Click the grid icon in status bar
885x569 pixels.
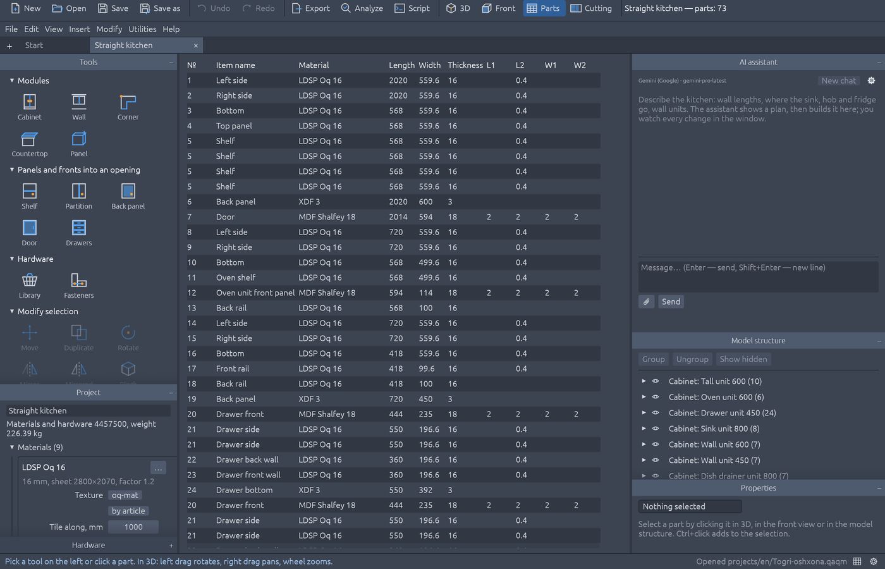[857, 561]
